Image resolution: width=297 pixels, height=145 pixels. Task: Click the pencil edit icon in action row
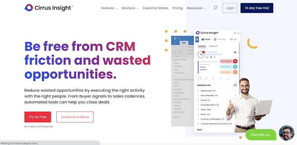click(213, 79)
